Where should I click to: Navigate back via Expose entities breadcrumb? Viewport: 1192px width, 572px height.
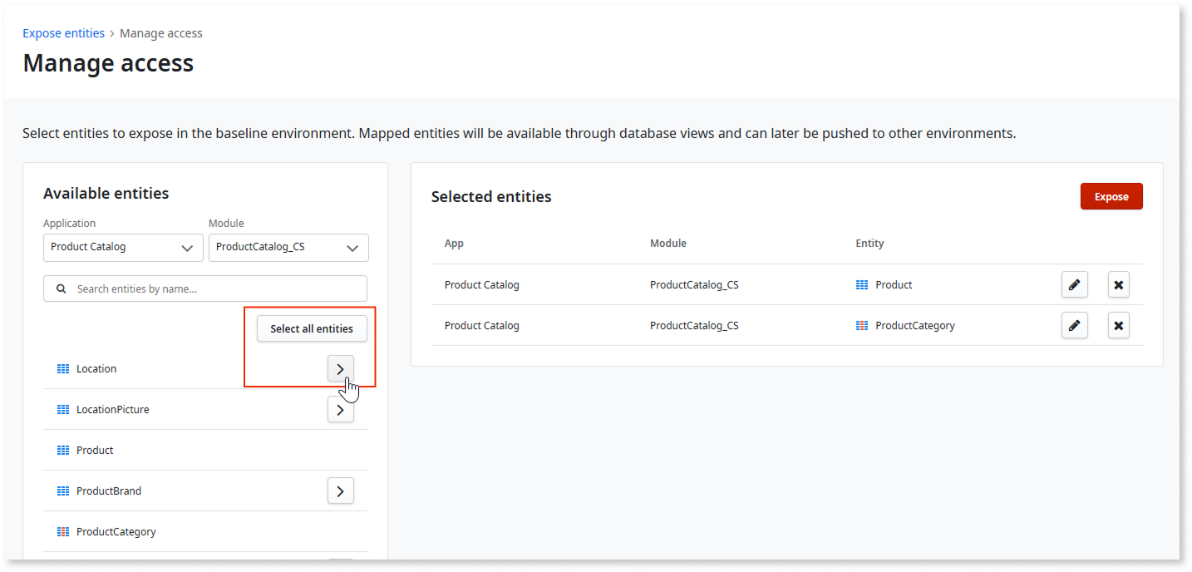coord(63,32)
